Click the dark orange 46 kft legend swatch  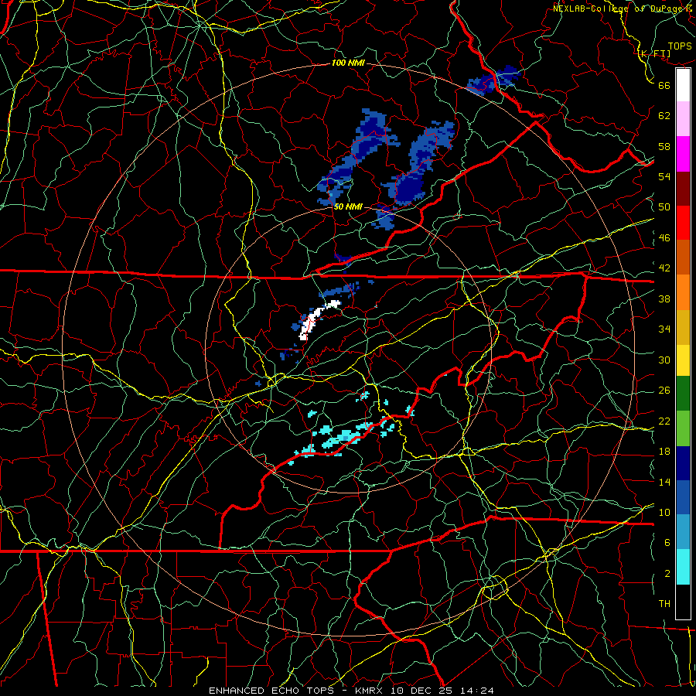(683, 257)
